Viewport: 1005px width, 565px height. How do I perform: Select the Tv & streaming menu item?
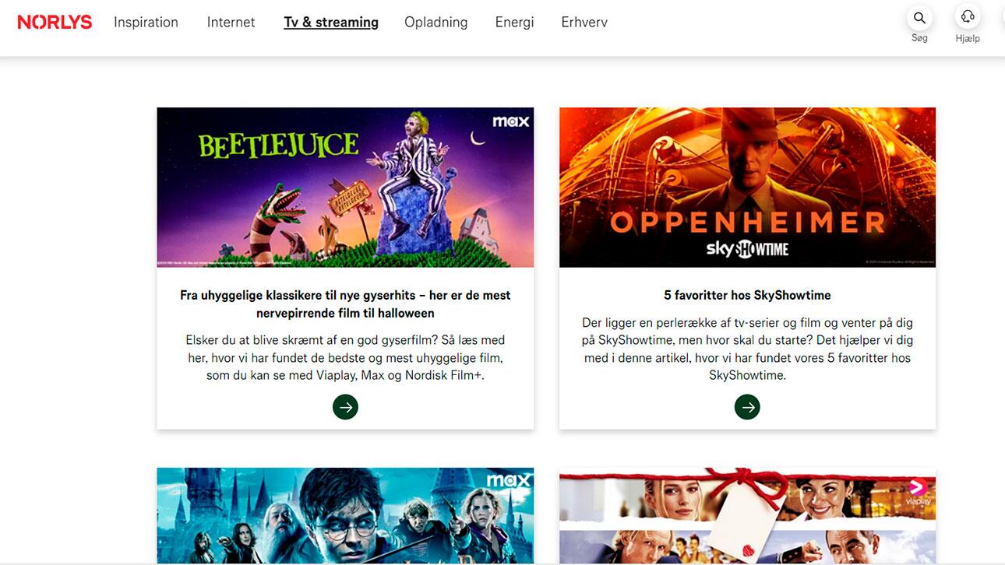point(331,22)
